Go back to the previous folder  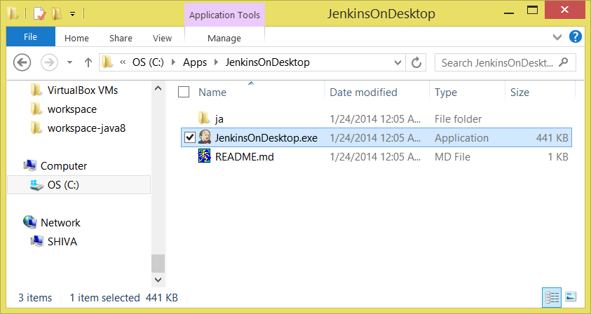[22, 62]
